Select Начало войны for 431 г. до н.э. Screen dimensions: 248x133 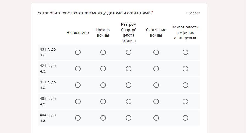coord(103,52)
